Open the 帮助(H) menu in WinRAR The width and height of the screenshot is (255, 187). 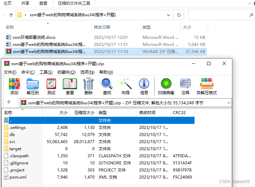click(106, 72)
